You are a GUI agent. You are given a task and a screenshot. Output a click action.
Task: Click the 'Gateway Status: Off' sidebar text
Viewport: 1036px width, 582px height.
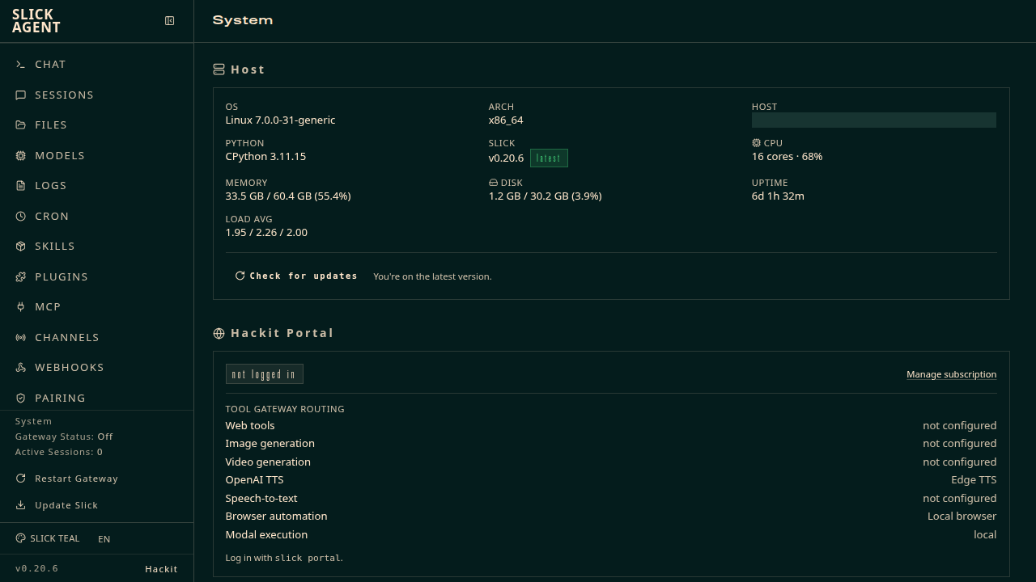tap(64, 436)
